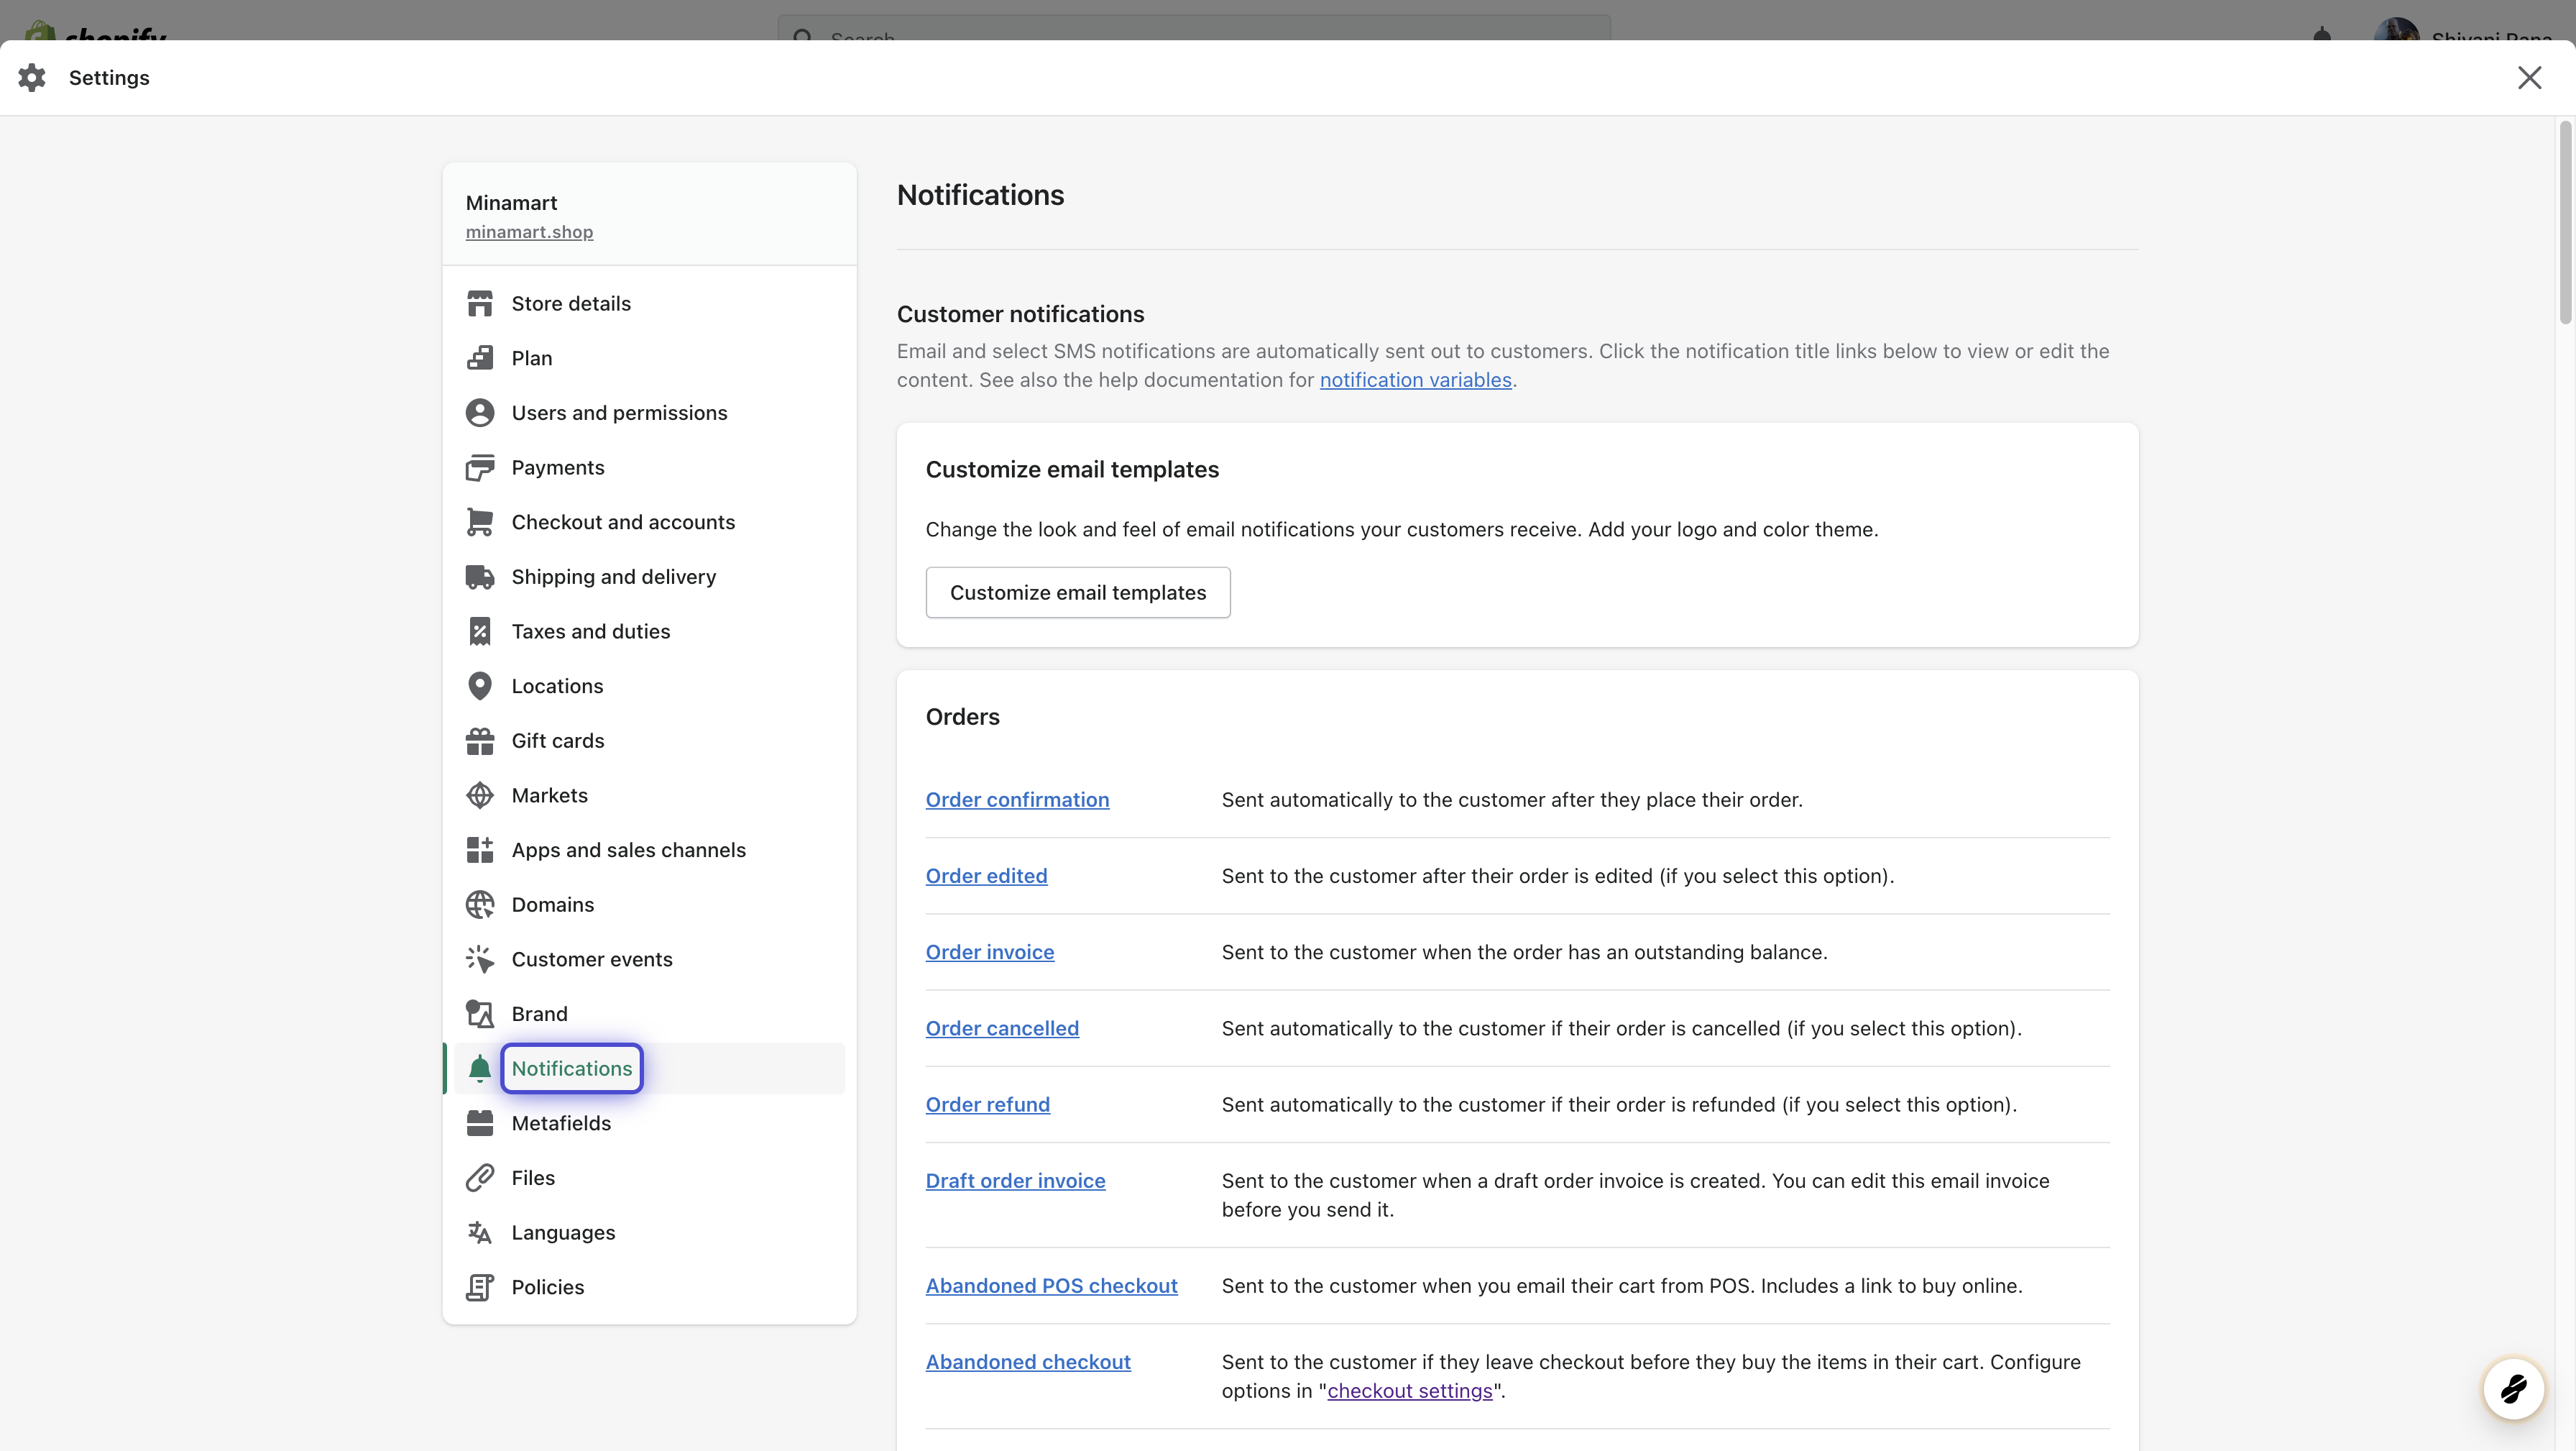Screen dimensions: 2576x1451
Task: Open the Policies settings page
Action: pos(547,1287)
